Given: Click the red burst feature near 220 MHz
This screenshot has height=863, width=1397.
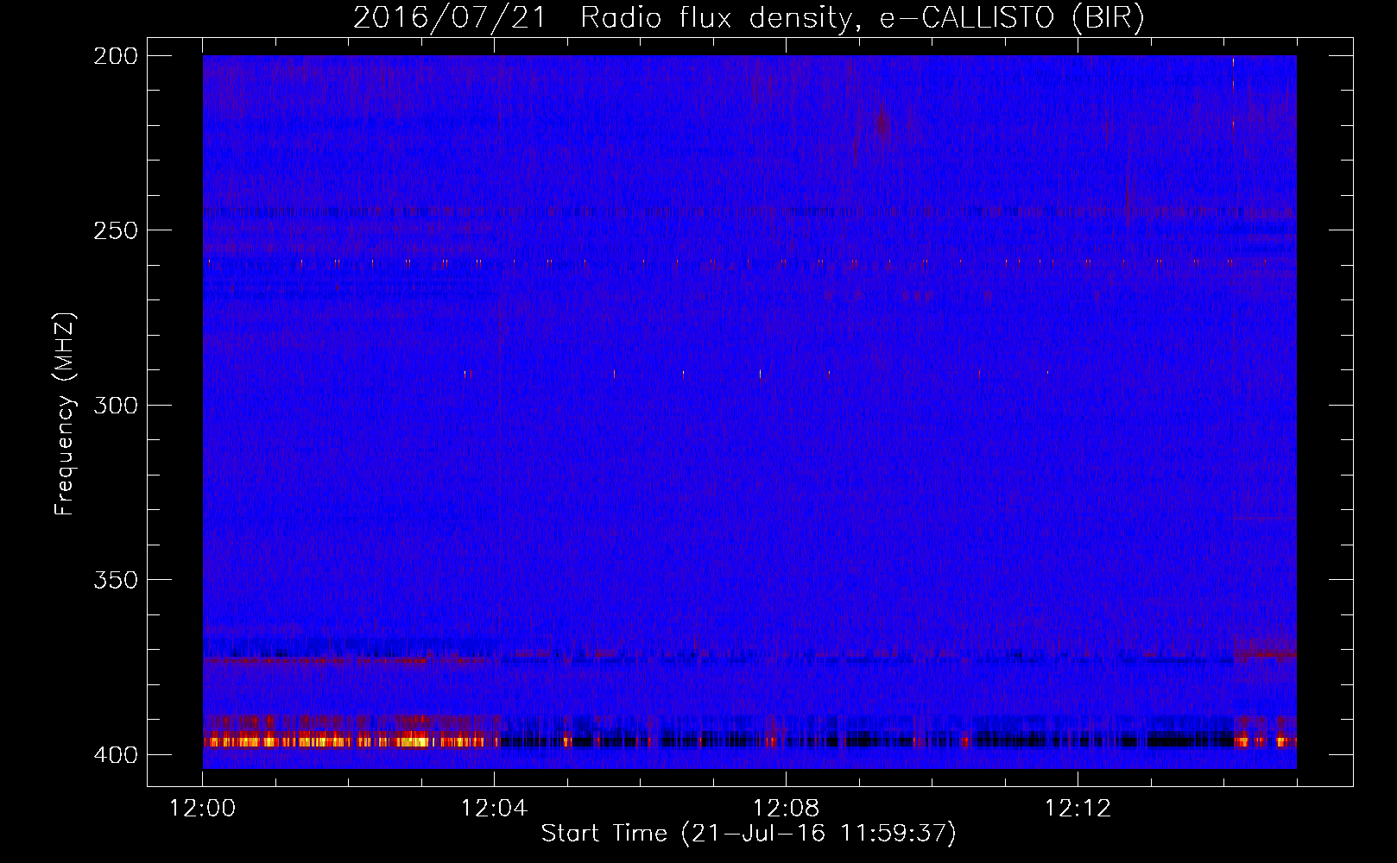Looking at the screenshot, I should pyautogui.click(x=882, y=125).
